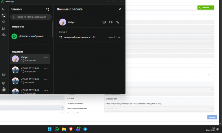Image resolution: width=222 pixels, height=133 pixels.
Task: Select the Vadym 11:22 outgoing call entry
Action: (x=30, y=59)
